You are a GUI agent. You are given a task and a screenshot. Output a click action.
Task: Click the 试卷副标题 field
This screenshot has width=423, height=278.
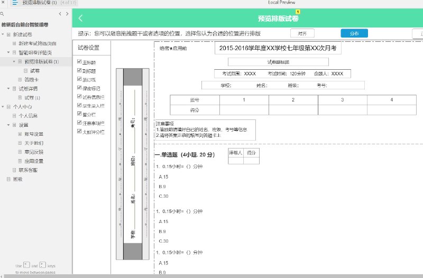point(278,62)
